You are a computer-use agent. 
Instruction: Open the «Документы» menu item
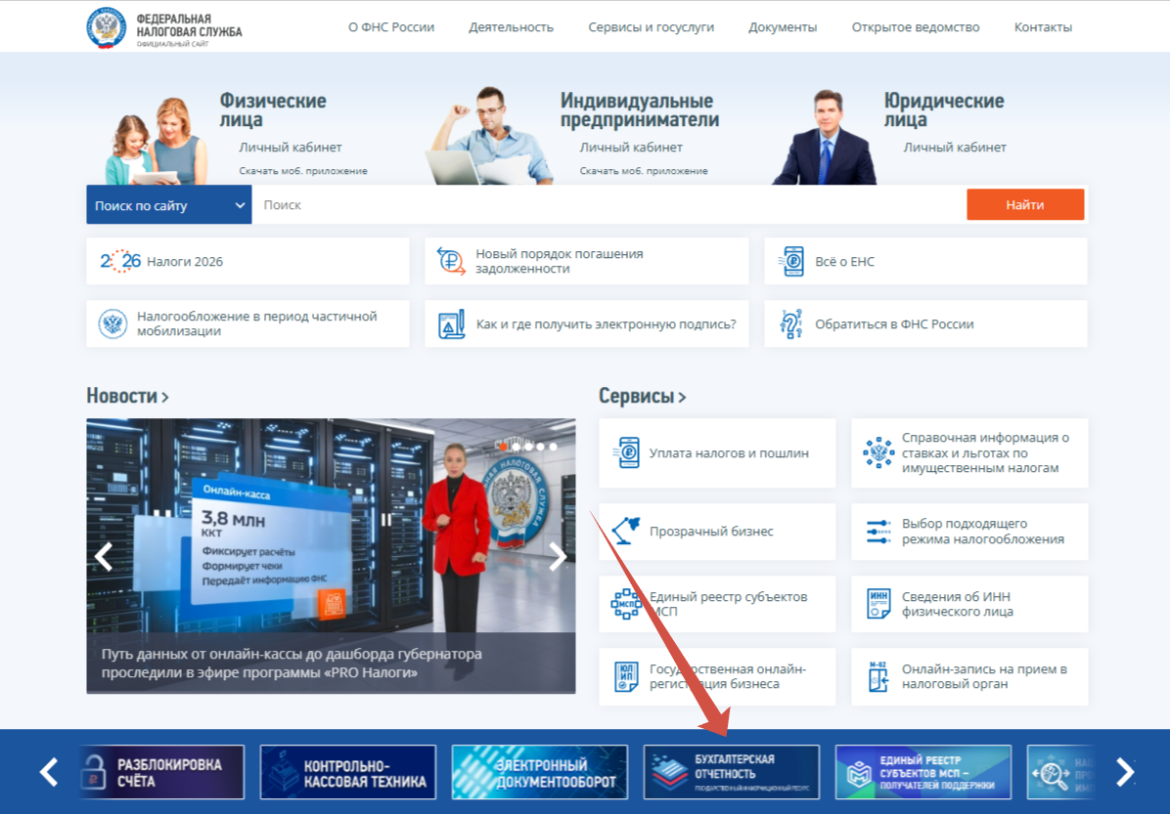[x=783, y=27]
